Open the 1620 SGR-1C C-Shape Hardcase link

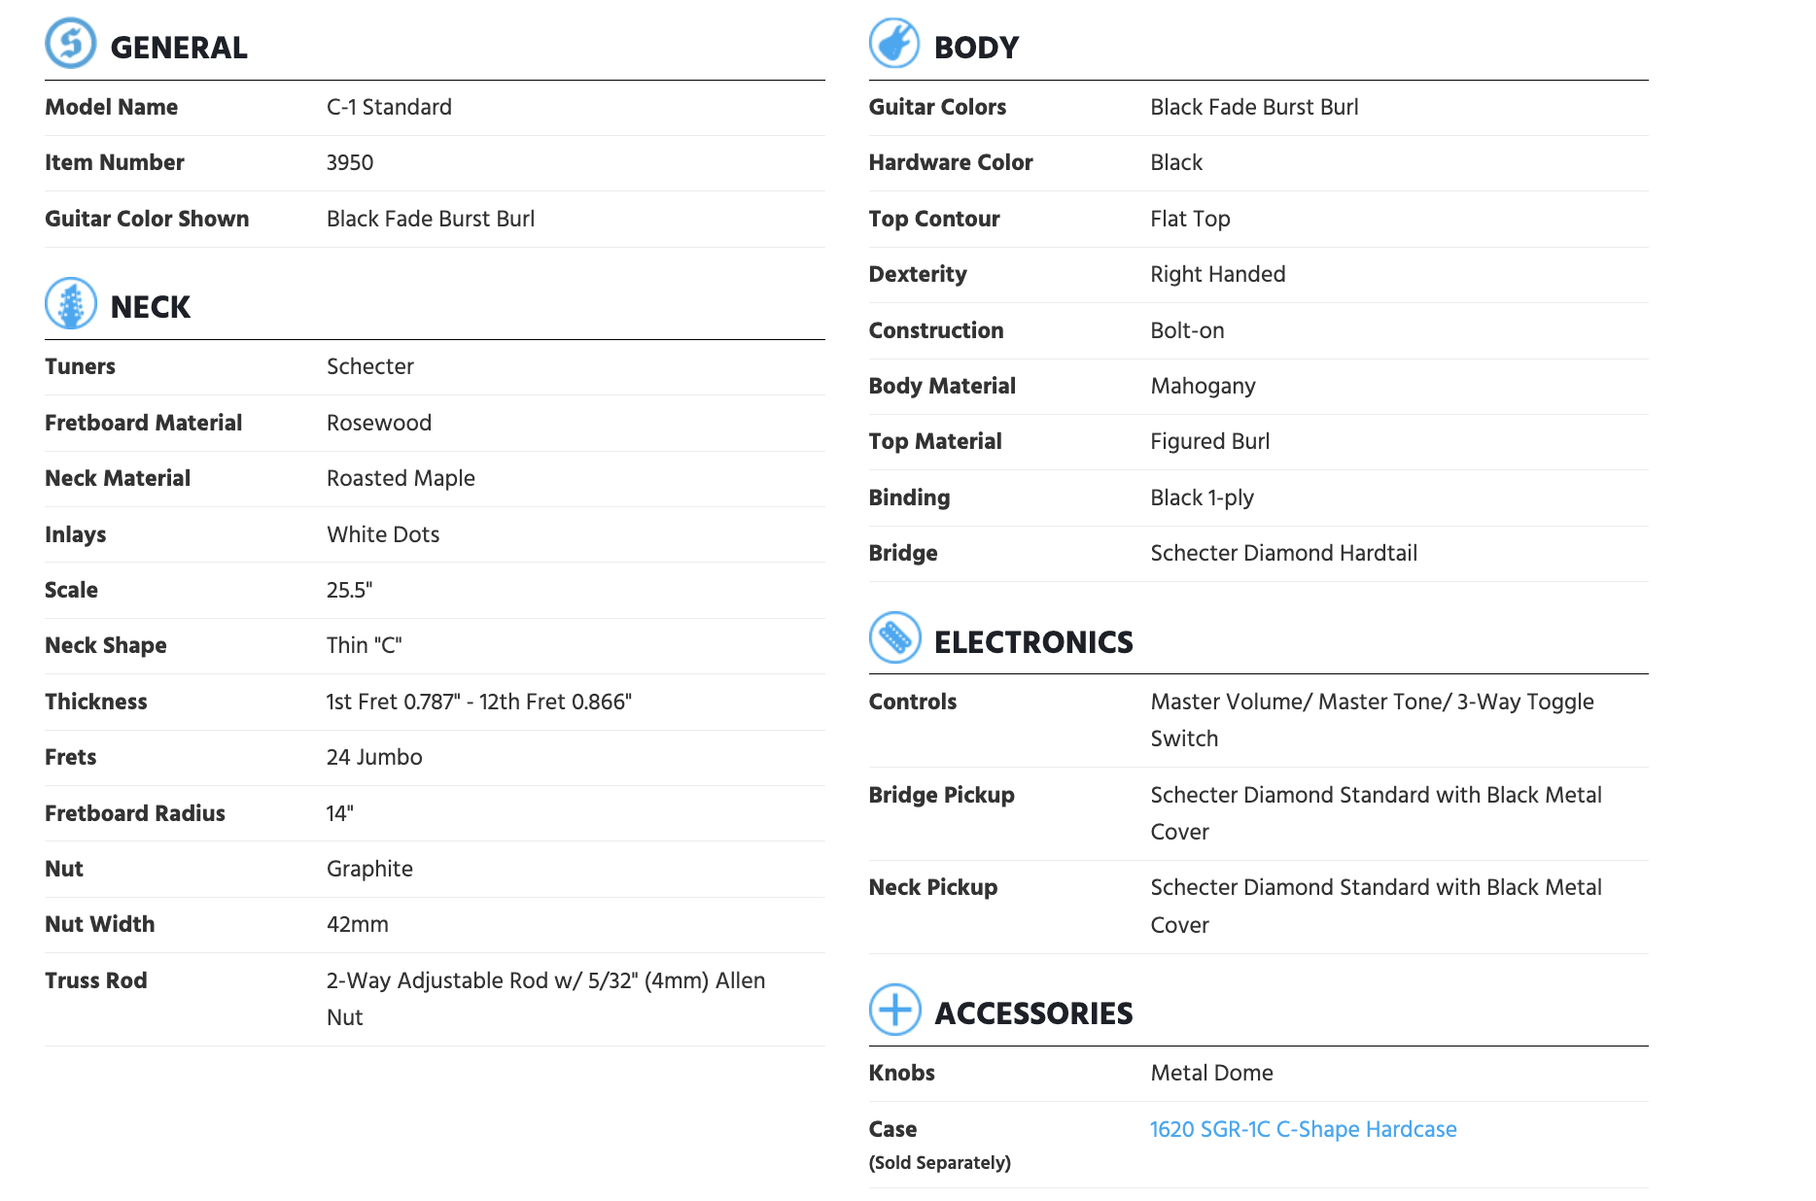point(1303,1129)
